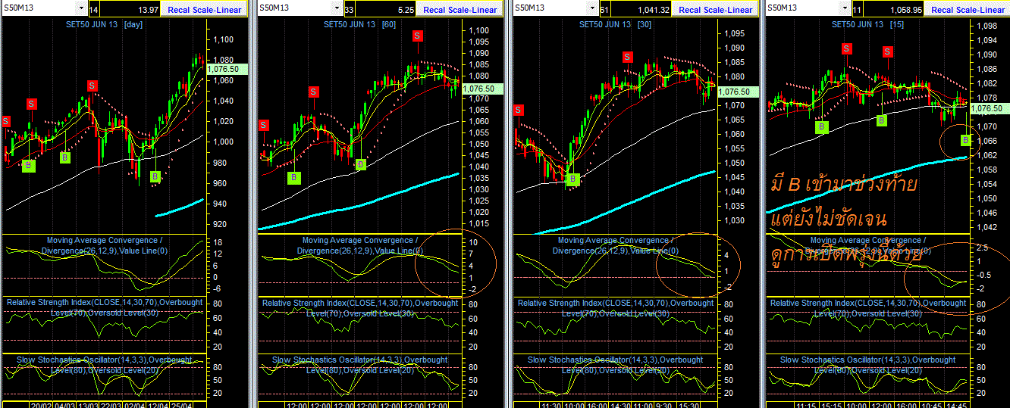Image resolution: width=1010 pixels, height=408 pixels.
Task: Click the 25/04 date label on the day chart axis
Action: pyautogui.click(x=180, y=405)
